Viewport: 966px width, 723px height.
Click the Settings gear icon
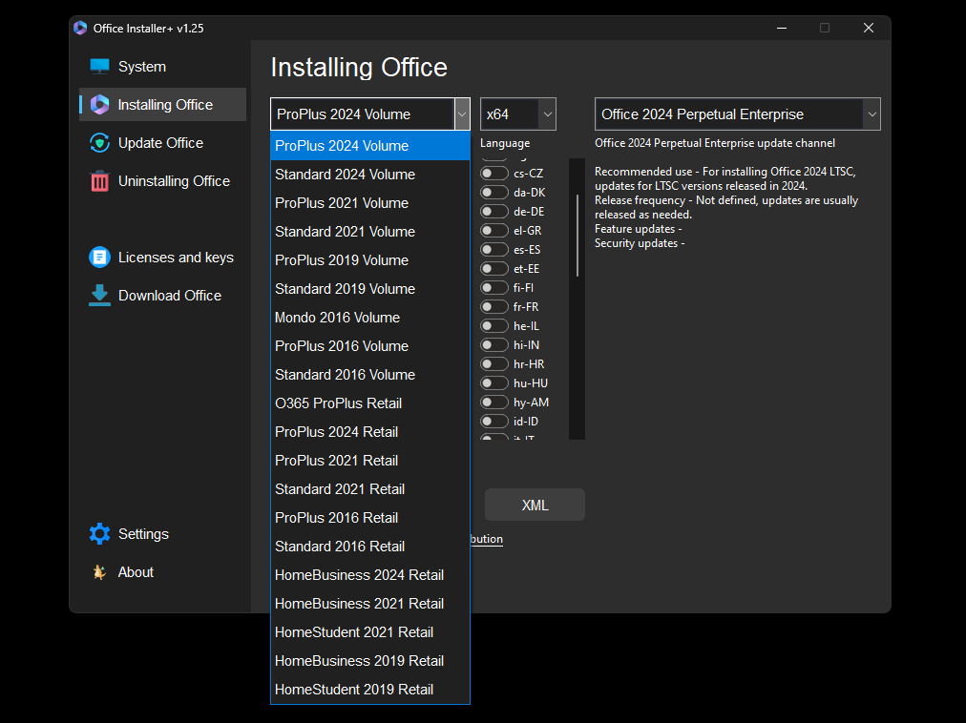pos(99,534)
